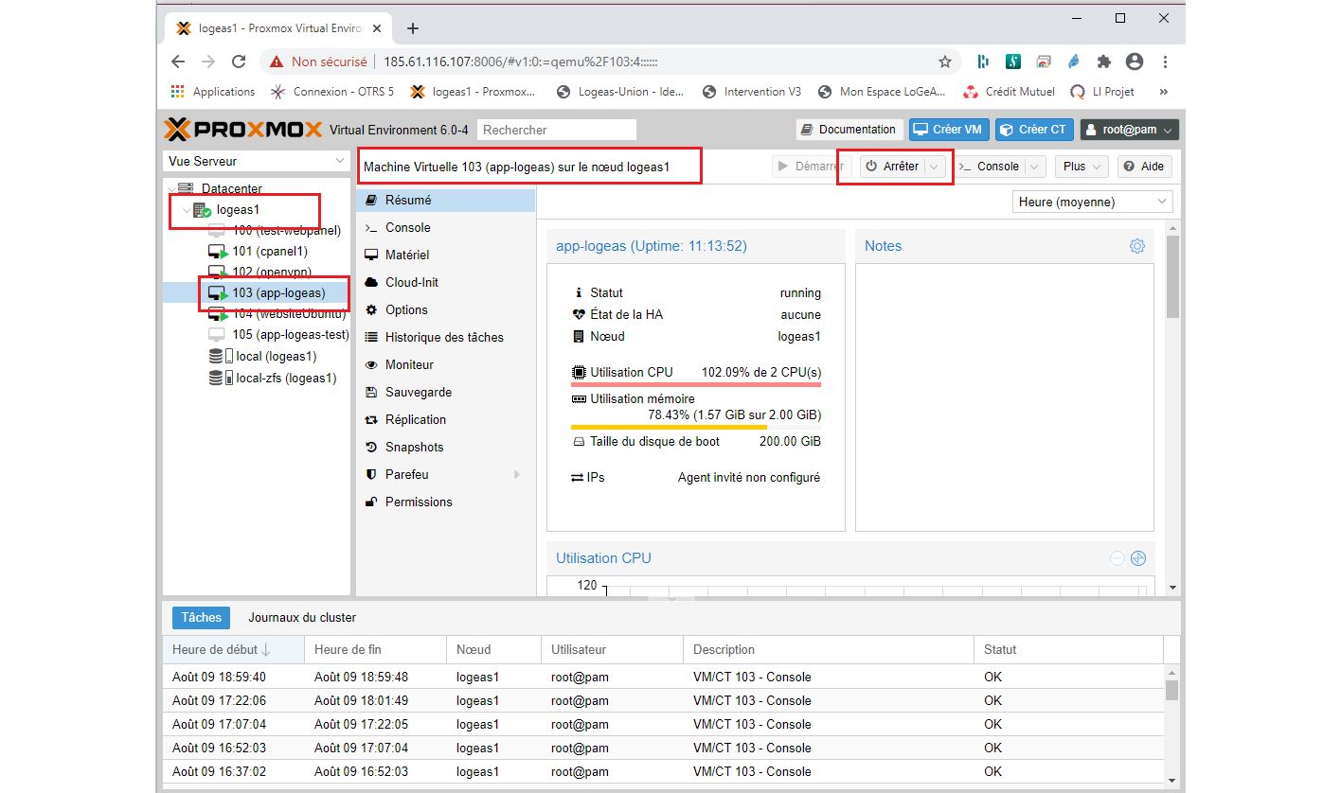Open the Snapshots section
The image size is (1341, 793).
click(x=414, y=447)
